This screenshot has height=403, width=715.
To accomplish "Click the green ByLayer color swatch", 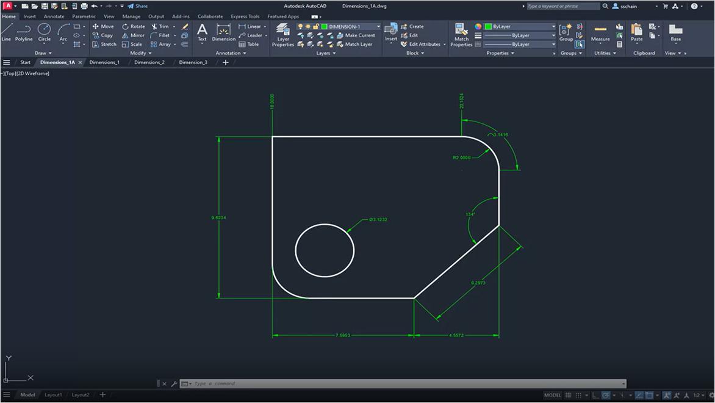I will (x=488, y=26).
